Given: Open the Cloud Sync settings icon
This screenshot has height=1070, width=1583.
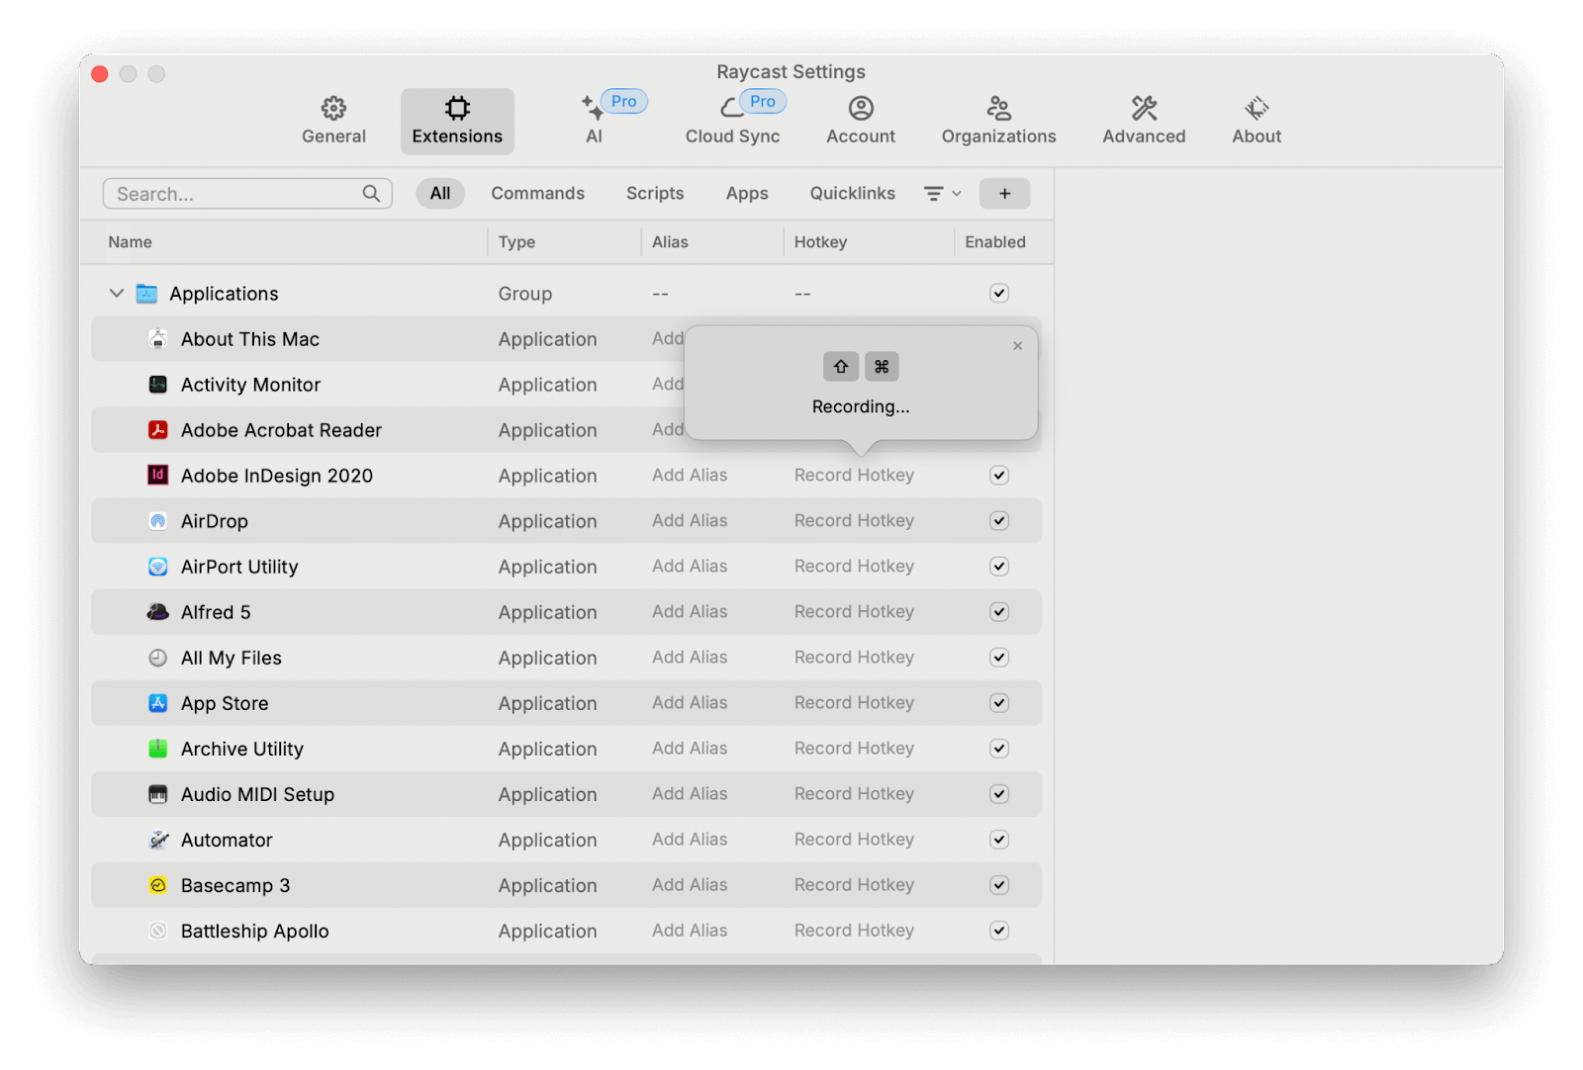Looking at the screenshot, I should [x=731, y=108].
